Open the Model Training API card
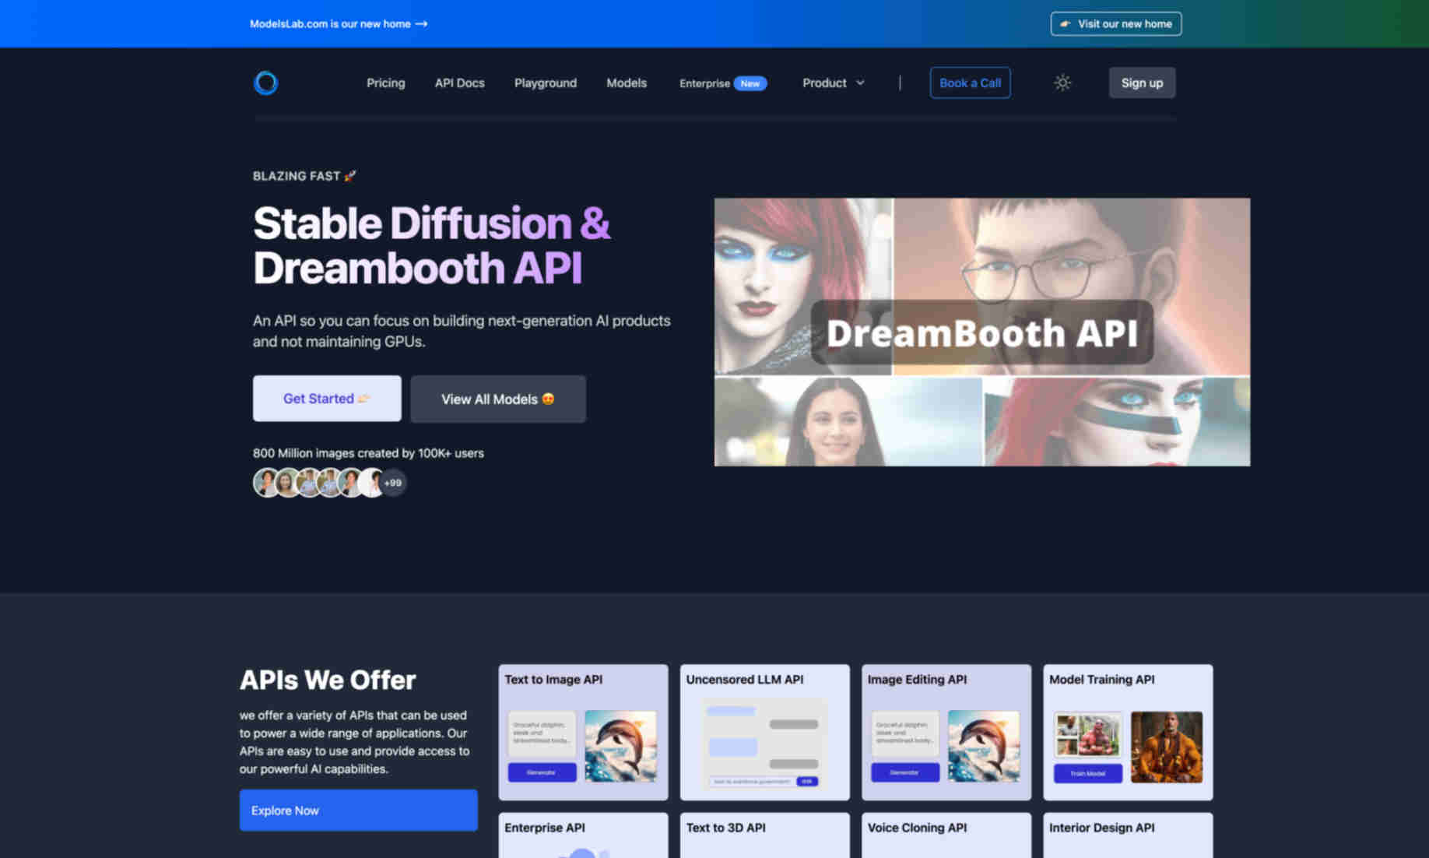Image resolution: width=1429 pixels, height=858 pixels. click(x=1128, y=732)
